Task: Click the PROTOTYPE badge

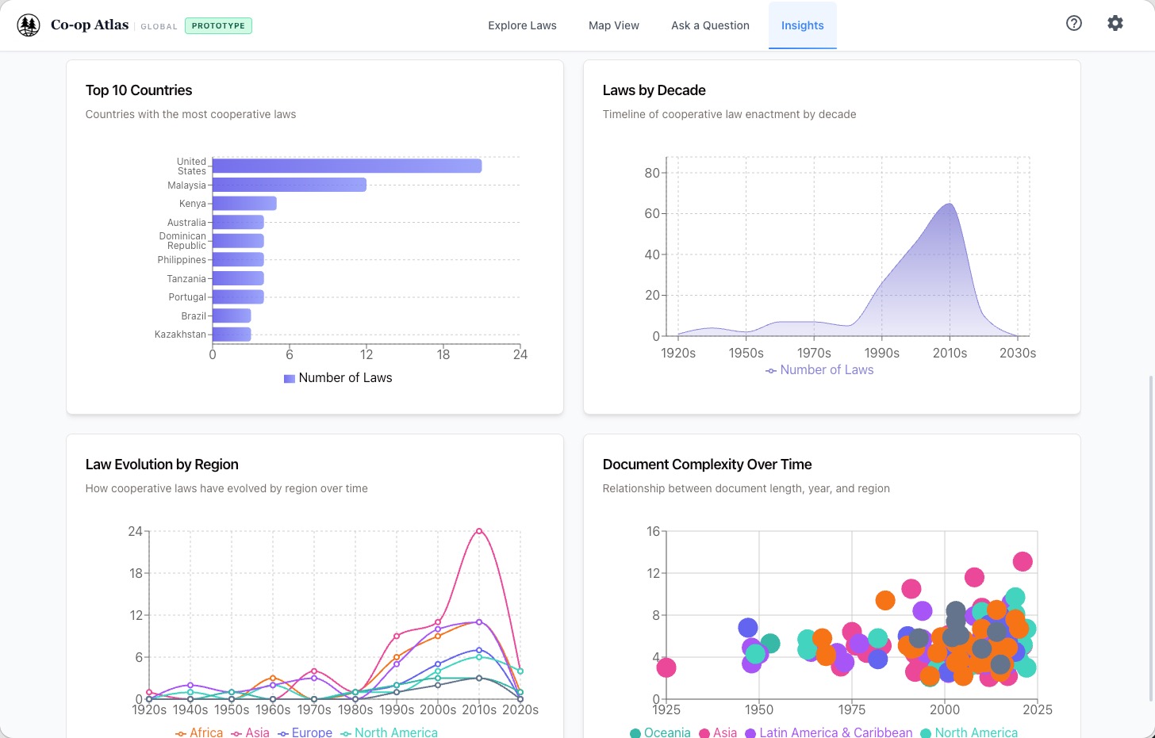Action: click(x=218, y=25)
